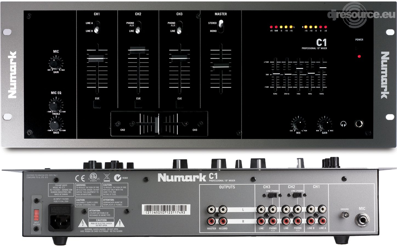Toggle the red input voltage selector switch
This screenshot has height=246, width=397.
tap(36, 215)
